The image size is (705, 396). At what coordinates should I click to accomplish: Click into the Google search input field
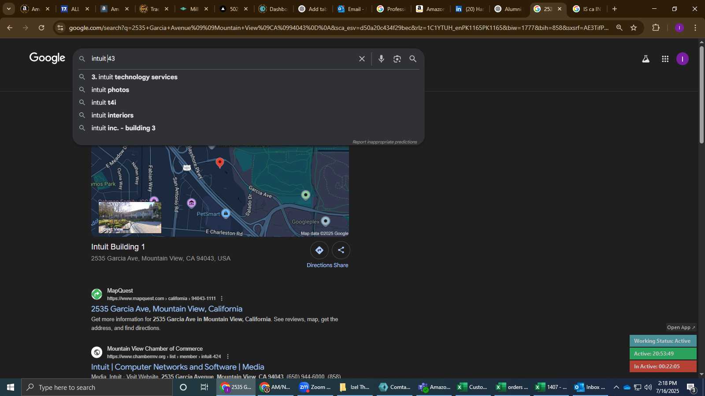tap(223, 59)
